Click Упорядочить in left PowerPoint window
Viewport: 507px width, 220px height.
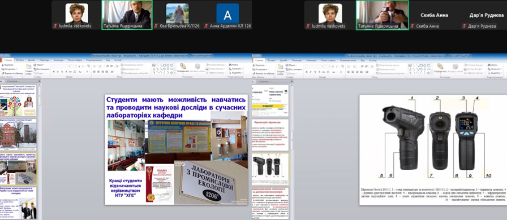pos(183,68)
